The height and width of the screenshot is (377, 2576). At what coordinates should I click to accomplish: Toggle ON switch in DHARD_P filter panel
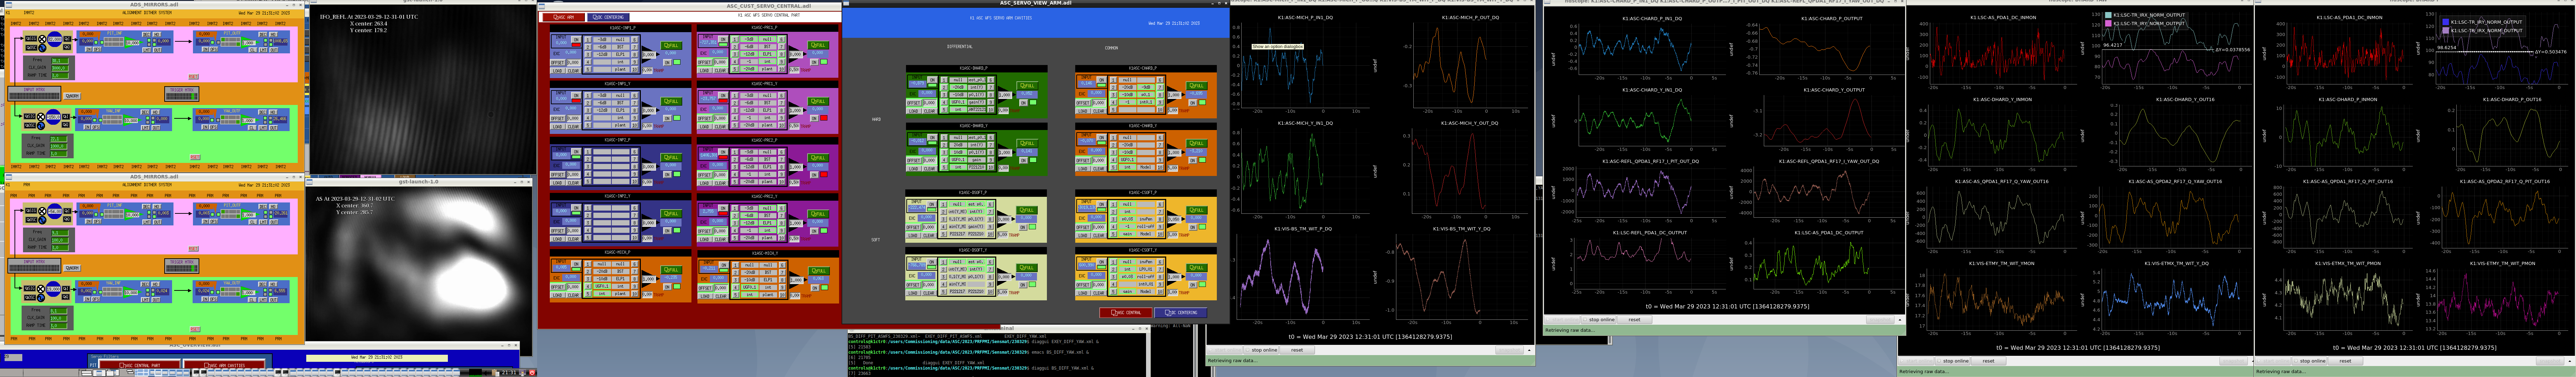click(932, 80)
